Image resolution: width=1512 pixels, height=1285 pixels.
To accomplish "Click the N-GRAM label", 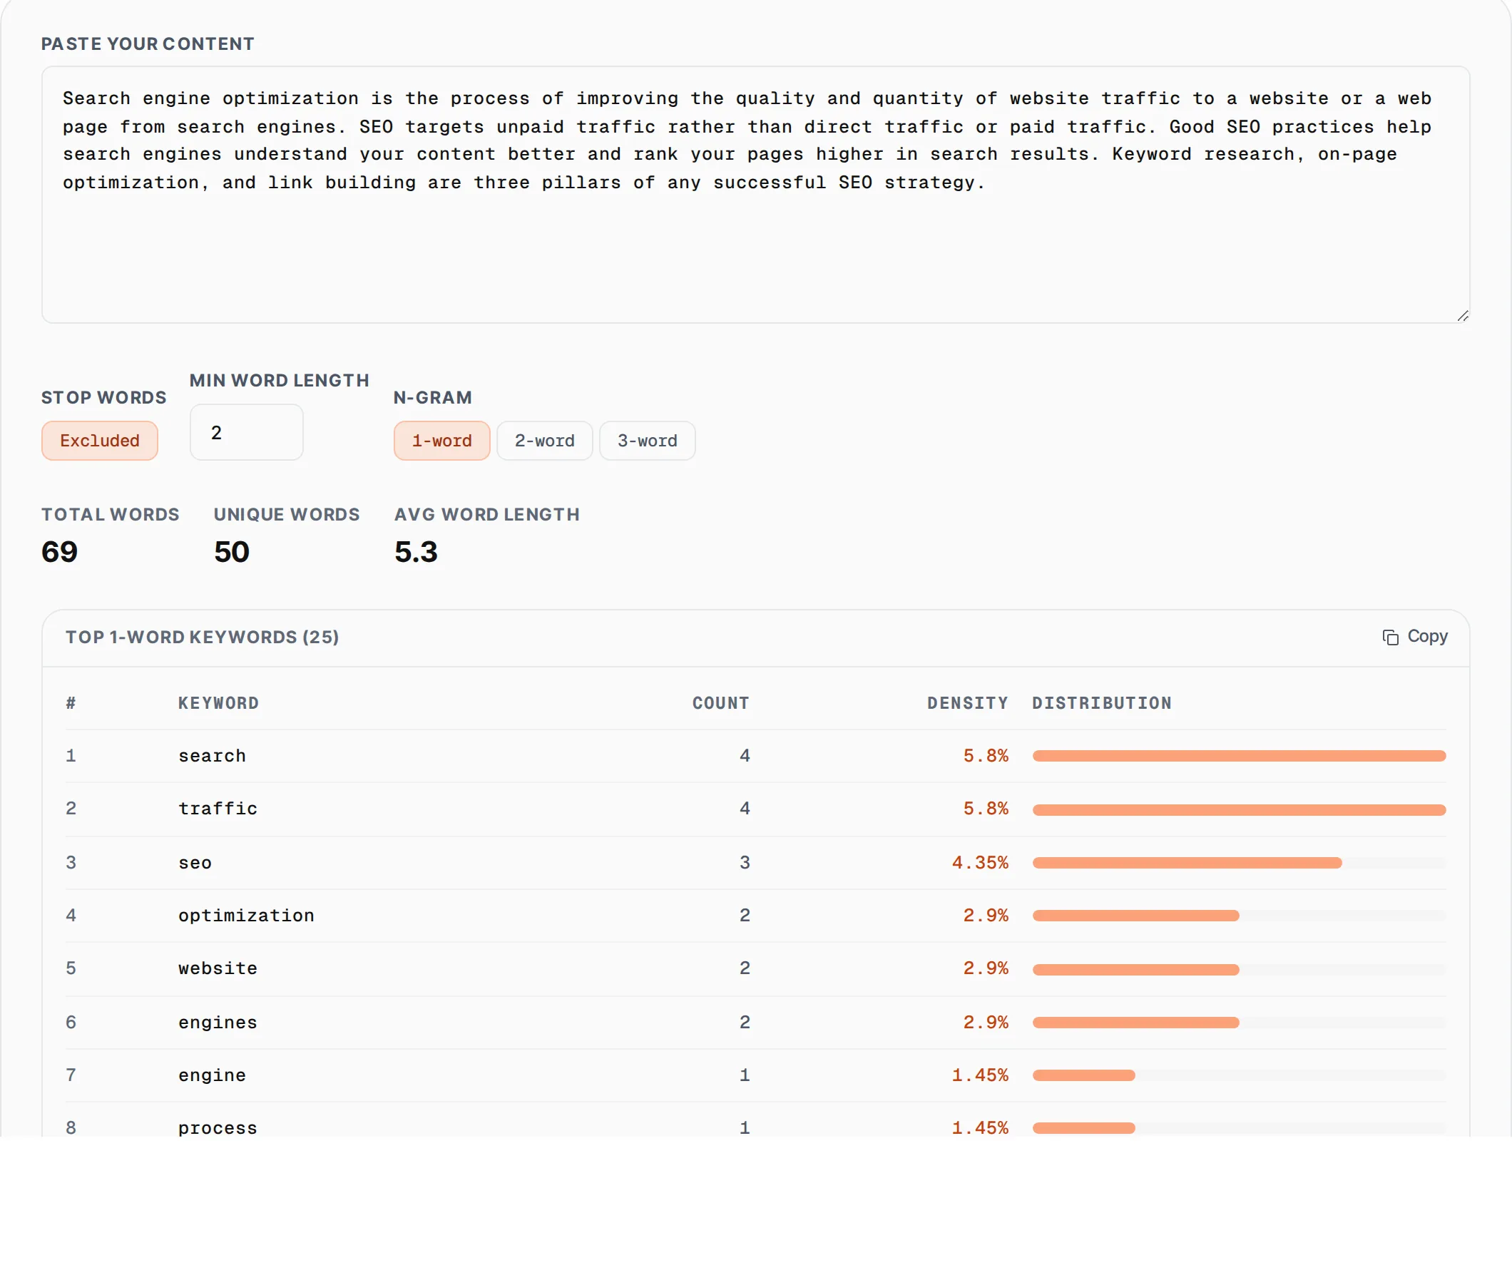I will click(433, 398).
